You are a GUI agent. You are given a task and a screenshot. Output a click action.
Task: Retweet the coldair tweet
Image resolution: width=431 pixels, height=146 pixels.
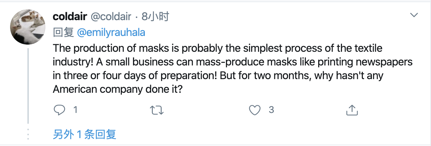coord(157,110)
